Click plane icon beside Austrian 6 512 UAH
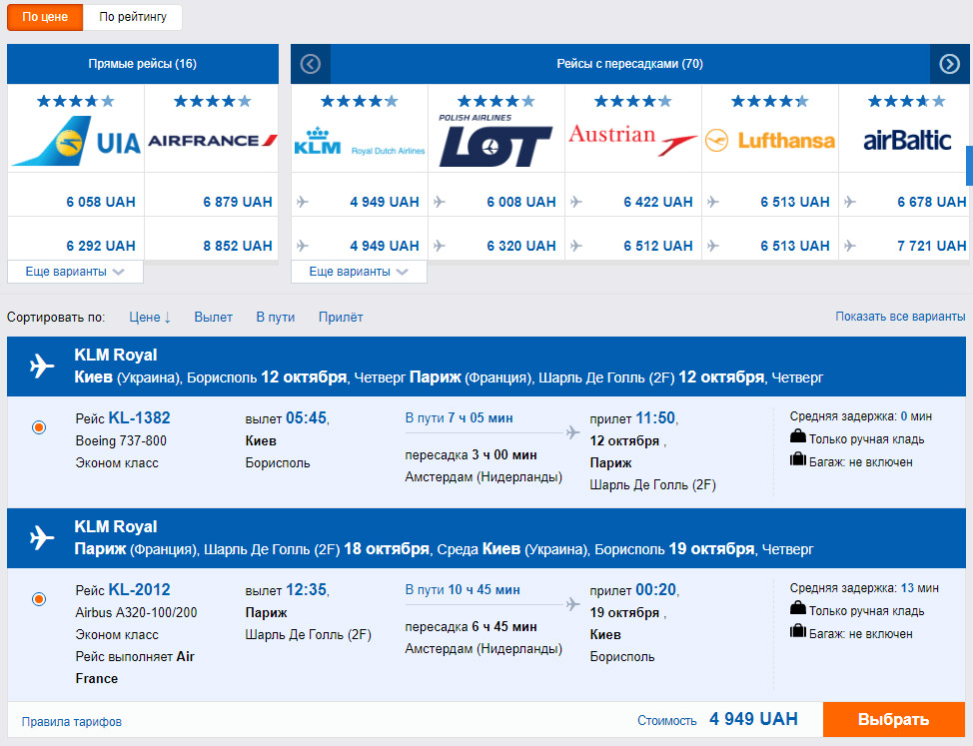Viewport: 973px width, 746px height. (575, 246)
